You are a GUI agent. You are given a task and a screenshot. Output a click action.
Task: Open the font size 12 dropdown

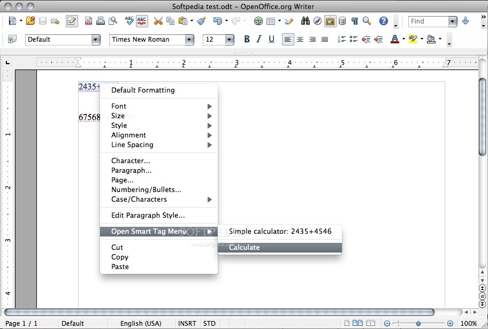click(230, 40)
